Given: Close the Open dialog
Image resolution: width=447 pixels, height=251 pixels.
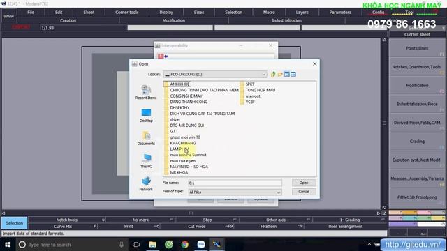Looking at the screenshot, I should pyautogui.click(x=315, y=63).
